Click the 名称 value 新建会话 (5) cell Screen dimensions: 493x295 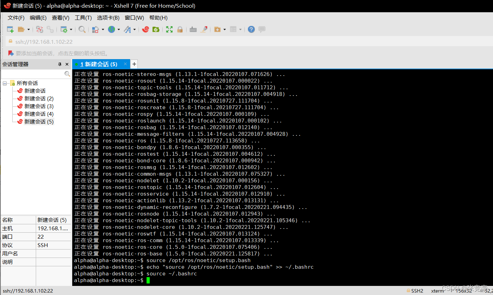(53, 220)
